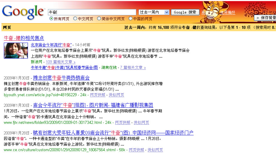The image size is (276, 155).
Task: Click the 新浪网 source label
Action: 36,62
